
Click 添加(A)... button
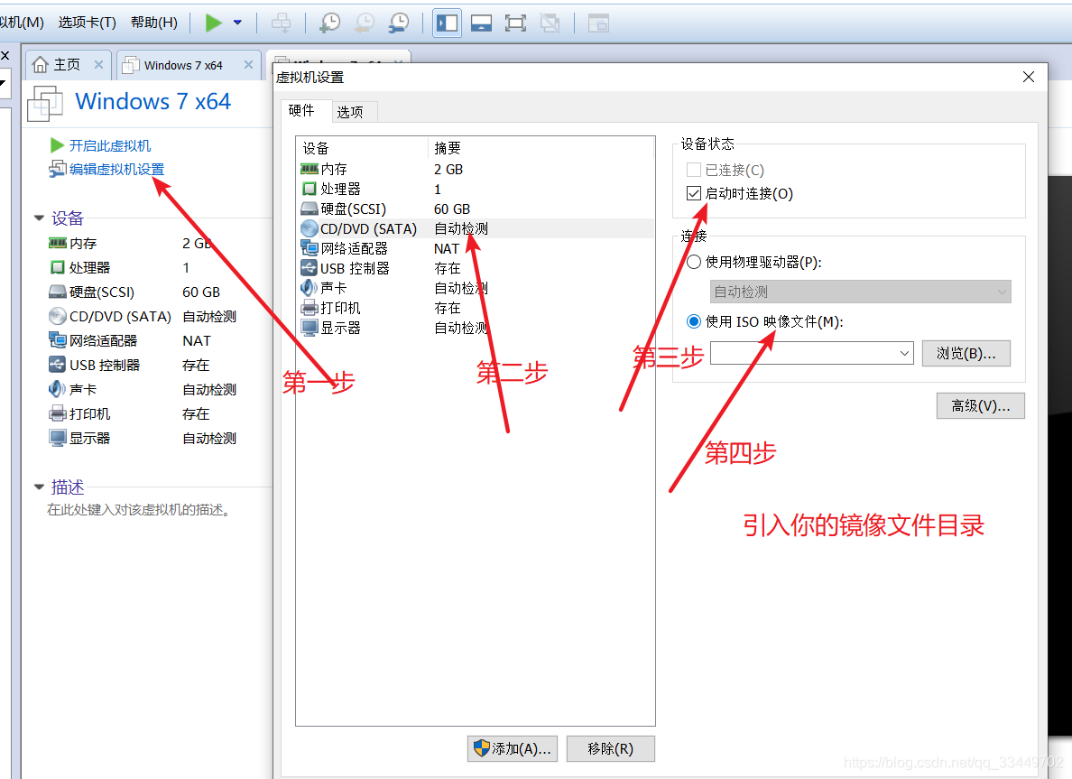click(x=513, y=749)
